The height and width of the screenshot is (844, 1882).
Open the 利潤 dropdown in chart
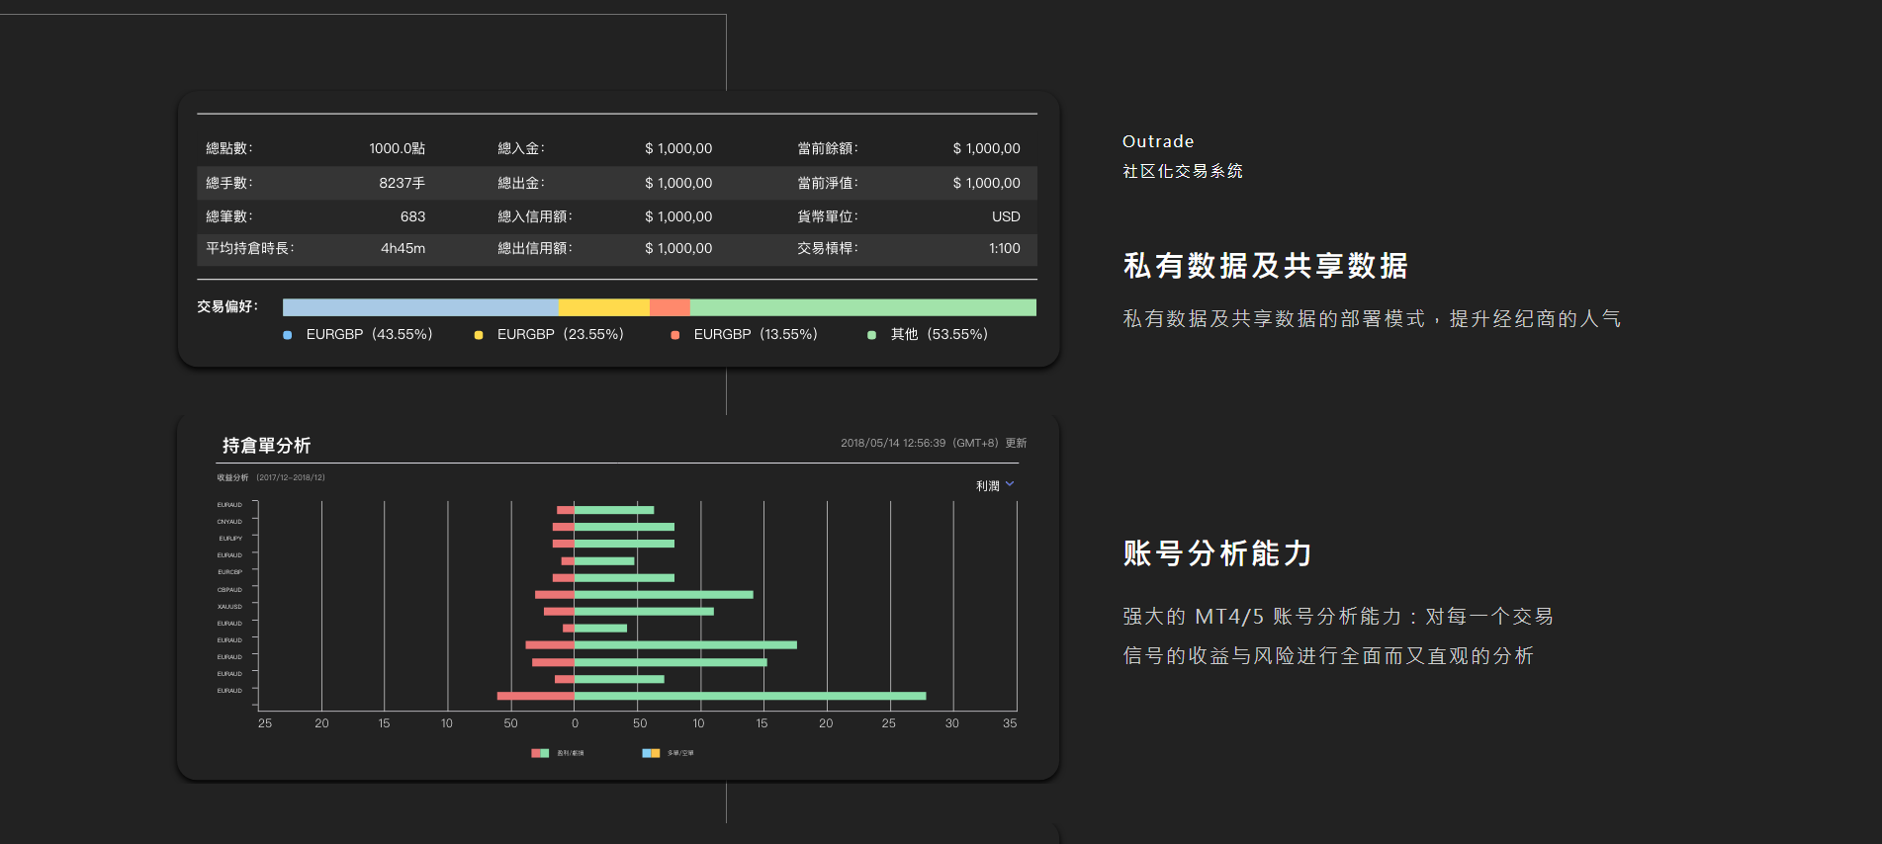click(995, 485)
